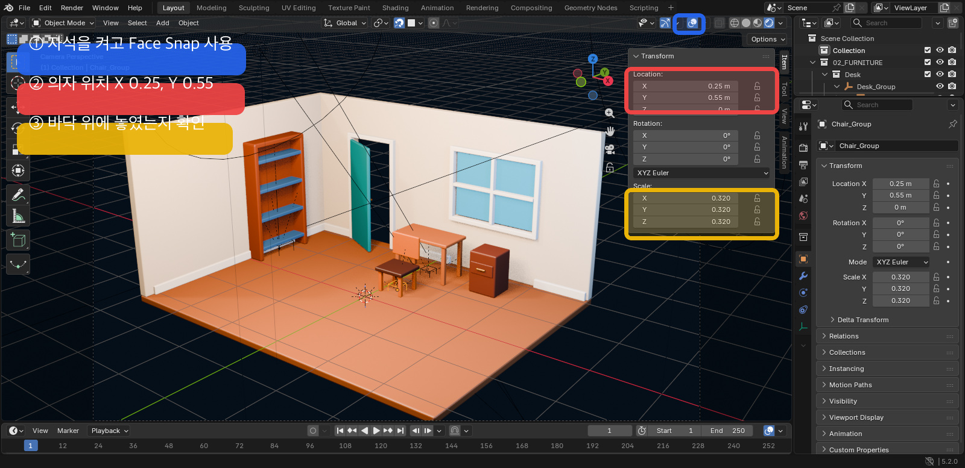Open the View Layer properties tab icon

click(x=803, y=182)
